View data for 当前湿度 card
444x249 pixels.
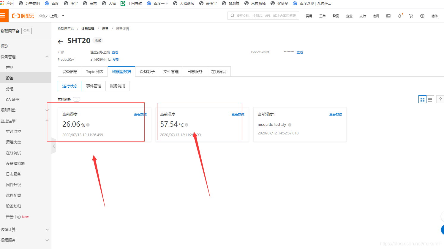tap(140, 114)
